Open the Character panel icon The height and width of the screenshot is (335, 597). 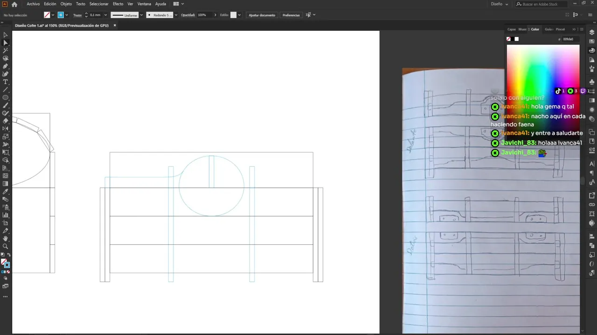click(x=592, y=164)
